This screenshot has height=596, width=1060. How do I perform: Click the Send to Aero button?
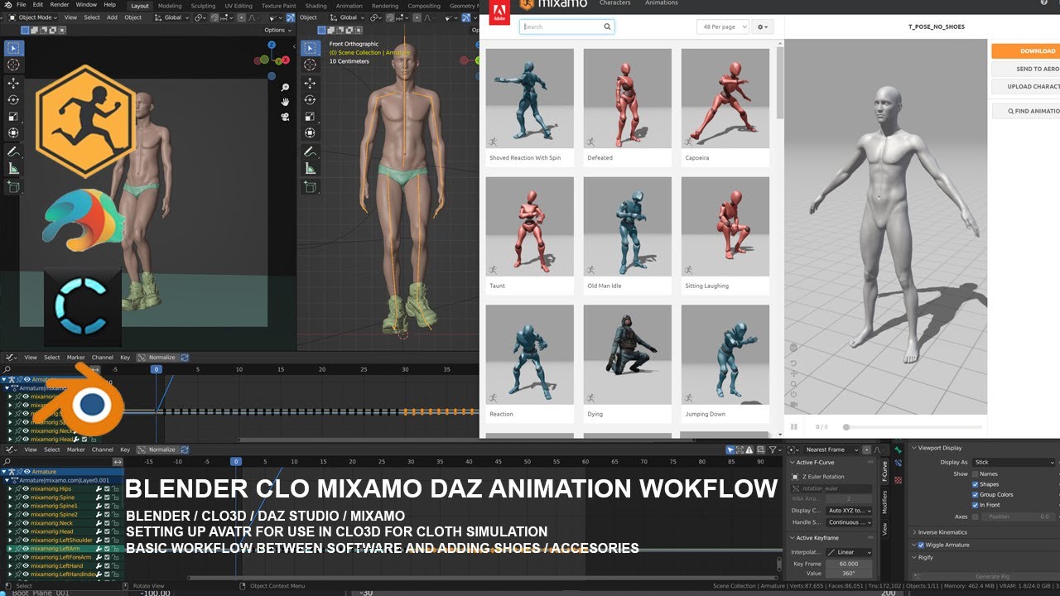click(1026, 69)
